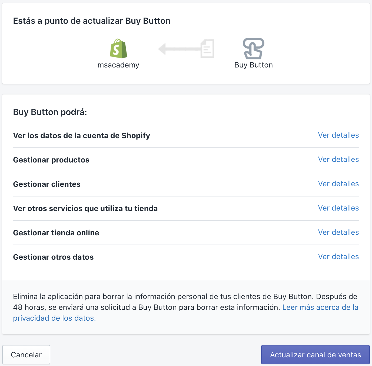The image size is (372, 366).
Task: See details for Gestionar otros datos
Action: pos(338,257)
